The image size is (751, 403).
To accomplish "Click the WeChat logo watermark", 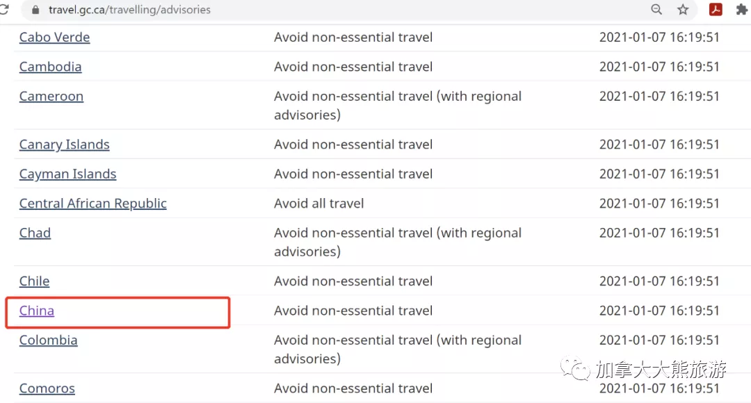I will coord(575,368).
